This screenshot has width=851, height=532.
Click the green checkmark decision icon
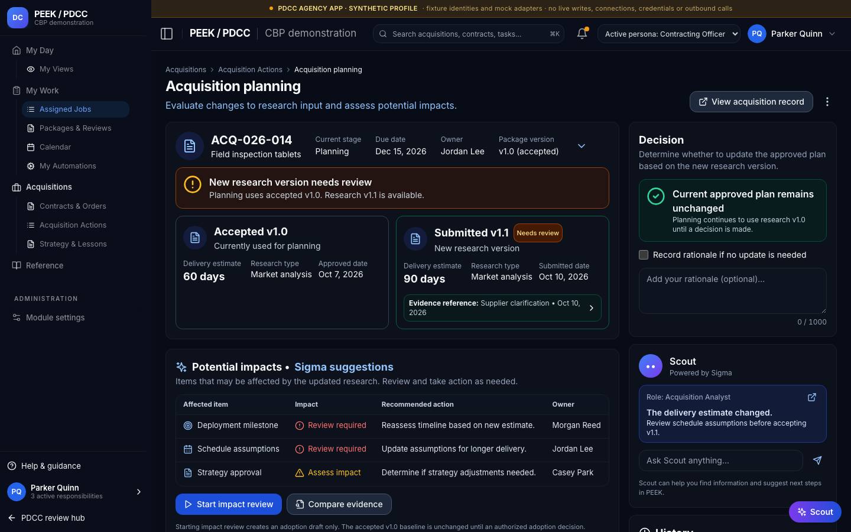pos(656,196)
